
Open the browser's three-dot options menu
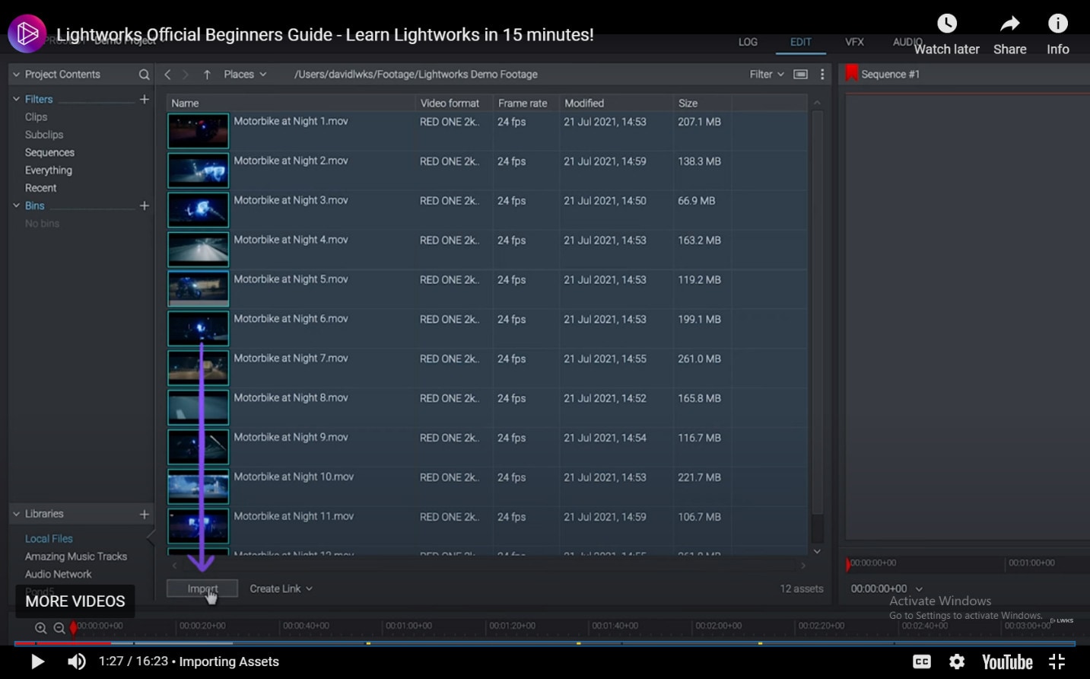click(822, 75)
